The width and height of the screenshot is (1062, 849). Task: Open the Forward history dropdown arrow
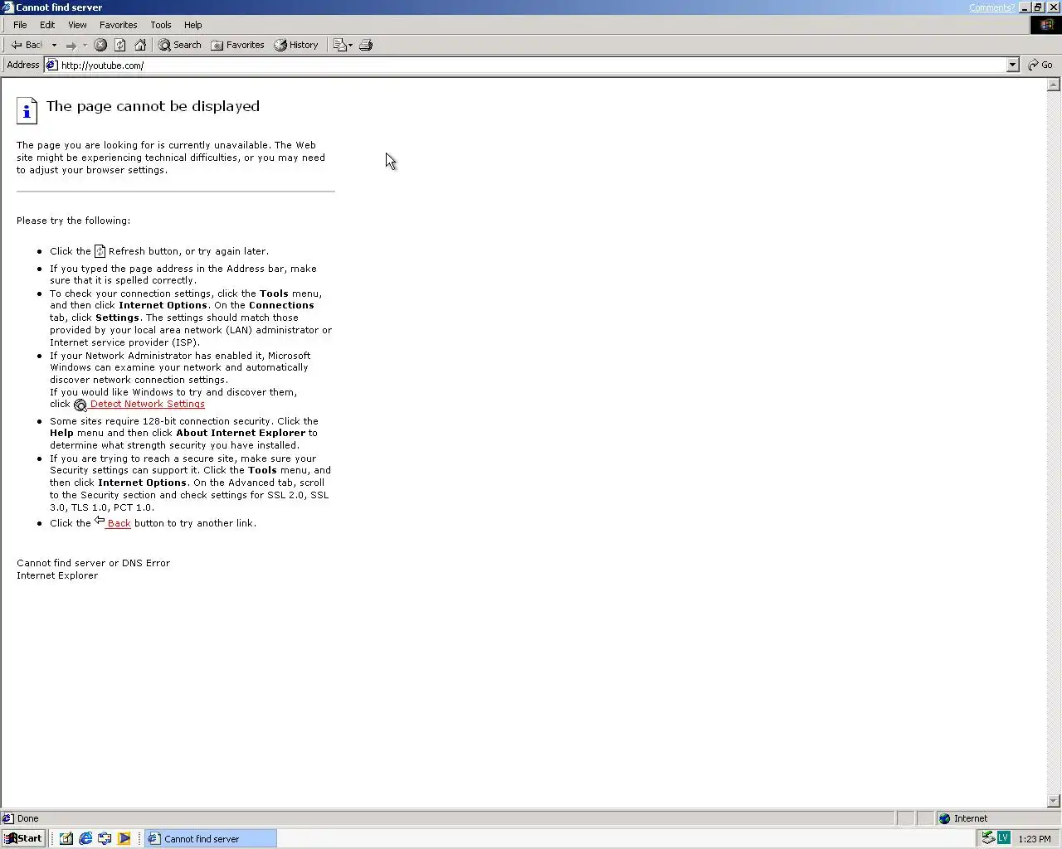[85, 45]
